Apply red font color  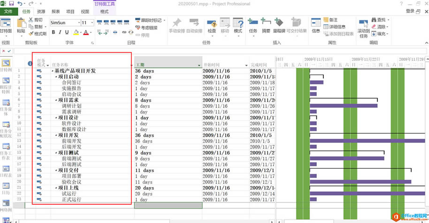tap(86, 32)
